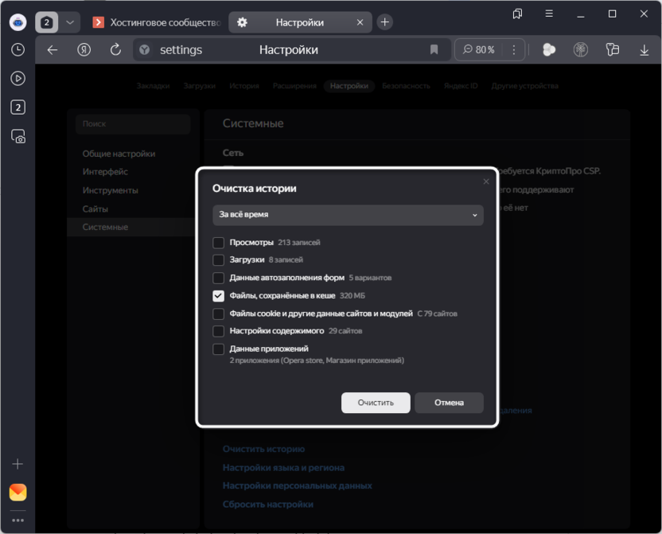Switch to the Хостинговое сообщество tab
The image size is (662, 534).
pos(155,22)
